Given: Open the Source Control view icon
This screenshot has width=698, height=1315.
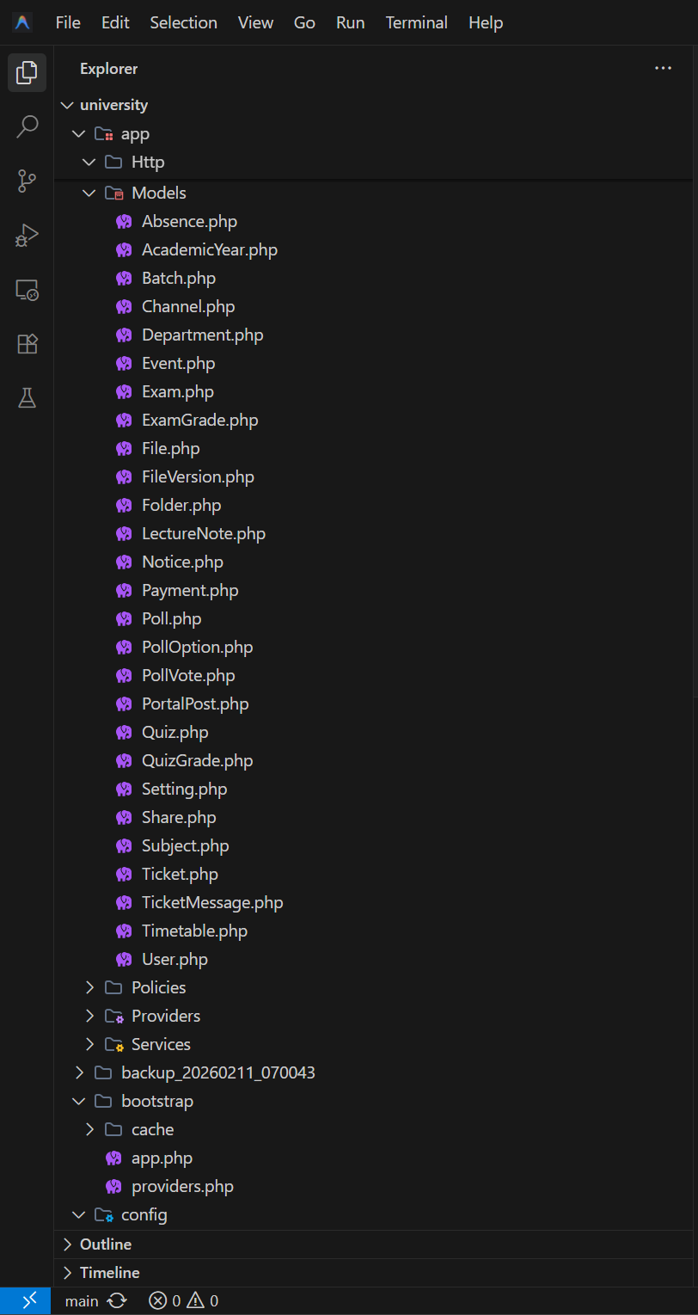Looking at the screenshot, I should [x=27, y=181].
